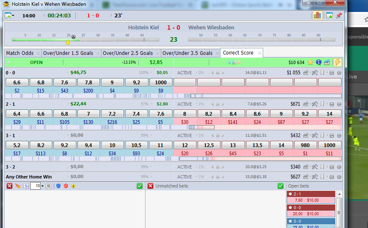Click the yellow warning shield icon
368x228 pixels.
(73, 186)
